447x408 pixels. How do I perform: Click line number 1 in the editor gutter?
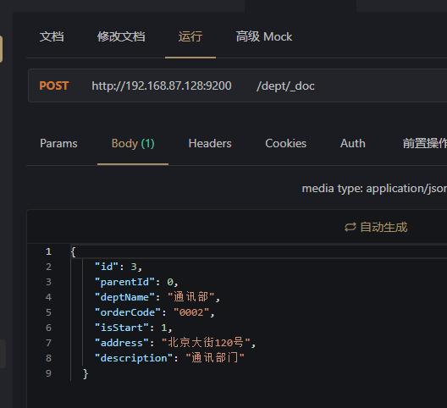[48, 251]
